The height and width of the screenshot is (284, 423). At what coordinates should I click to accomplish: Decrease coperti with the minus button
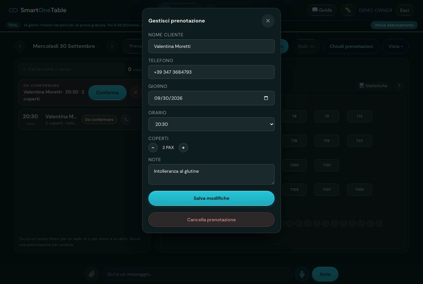point(153,148)
